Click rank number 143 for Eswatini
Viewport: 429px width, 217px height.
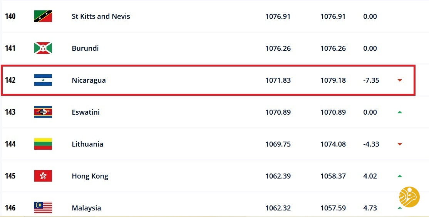pyautogui.click(x=10, y=112)
